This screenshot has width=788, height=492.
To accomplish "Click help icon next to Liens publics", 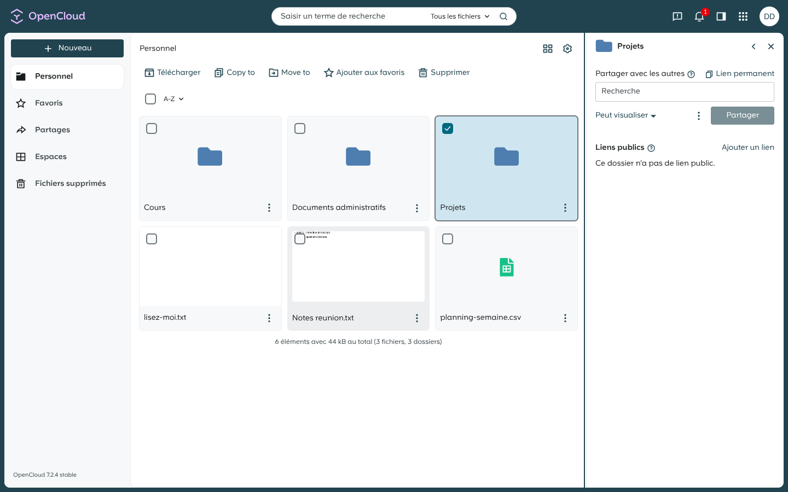I will [x=651, y=148].
